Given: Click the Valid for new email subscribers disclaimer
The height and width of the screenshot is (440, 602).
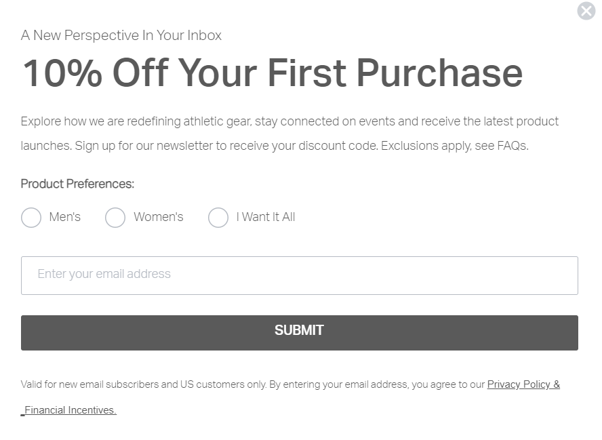Looking at the screenshot, I should pos(144,384).
